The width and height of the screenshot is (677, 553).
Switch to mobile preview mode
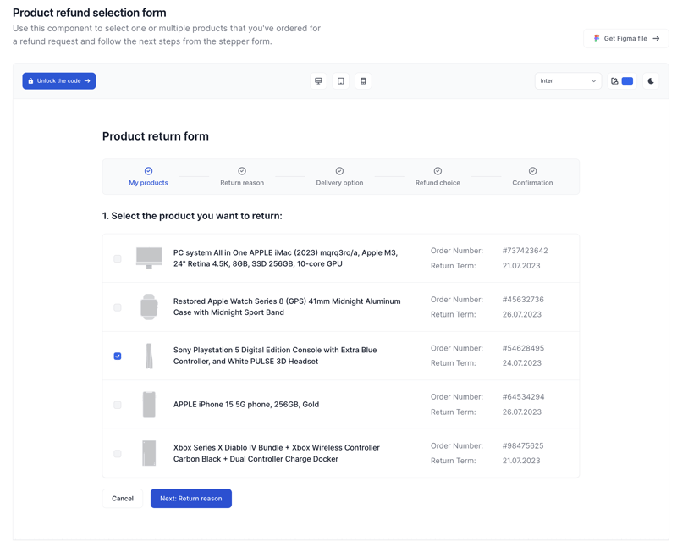click(362, 80)
